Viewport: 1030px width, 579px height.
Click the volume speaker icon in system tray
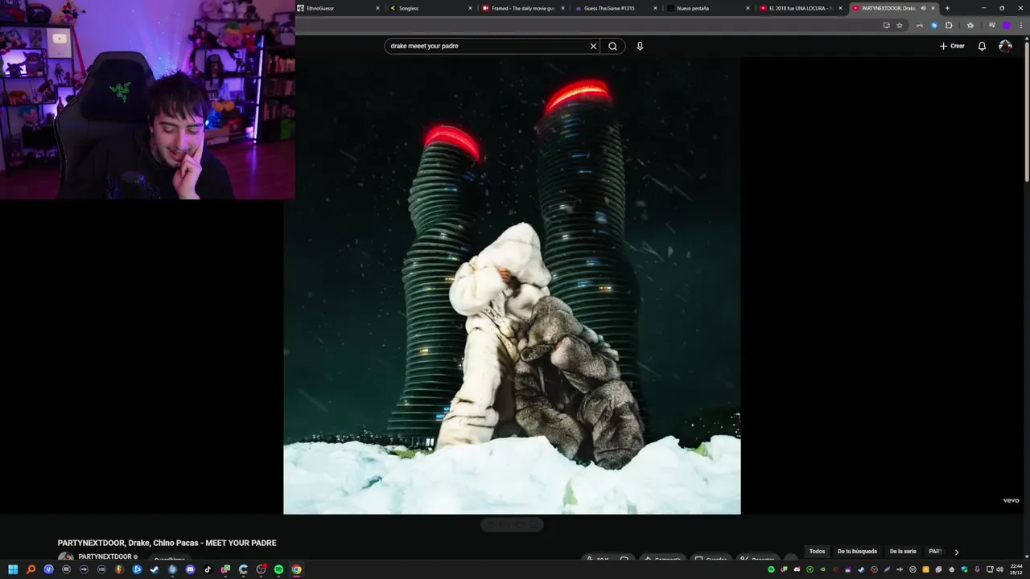999,569
